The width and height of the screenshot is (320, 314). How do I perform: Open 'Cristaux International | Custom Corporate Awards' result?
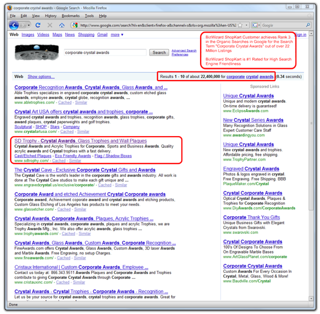(81, 267)
